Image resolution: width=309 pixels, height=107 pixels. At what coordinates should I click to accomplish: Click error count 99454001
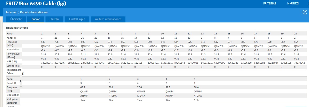(193, 63)
